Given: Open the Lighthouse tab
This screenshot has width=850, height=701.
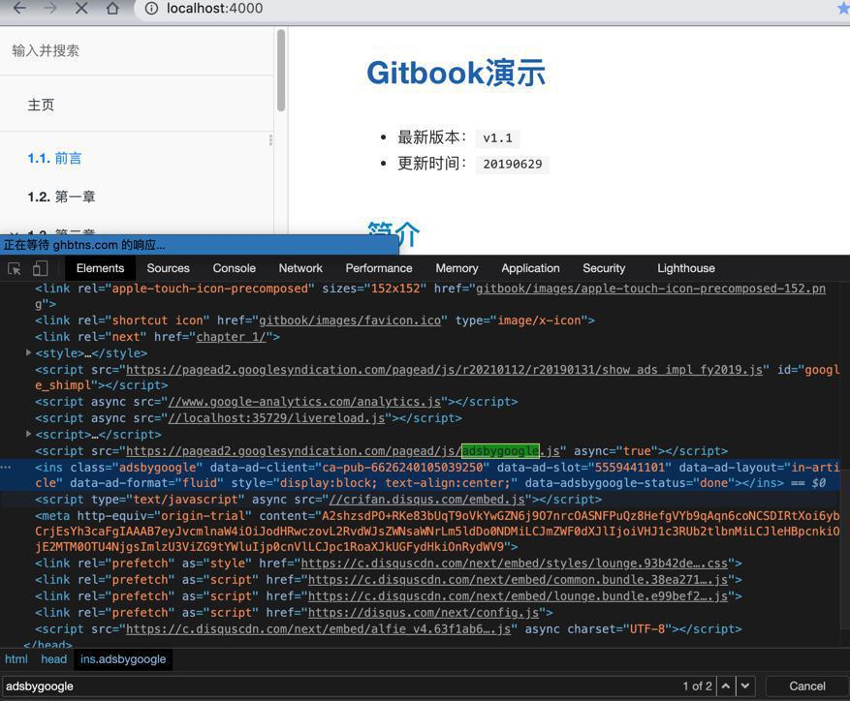Looking at the screenshot, I should pyautogui.click(x=686, y=268).
